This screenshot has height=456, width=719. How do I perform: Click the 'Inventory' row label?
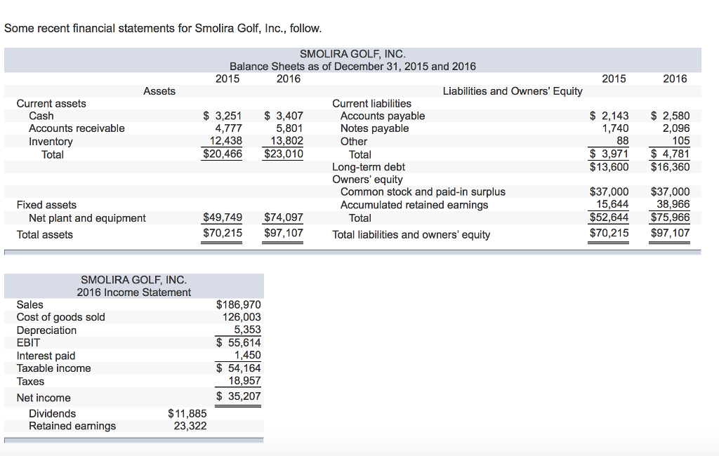coord(51,142)
